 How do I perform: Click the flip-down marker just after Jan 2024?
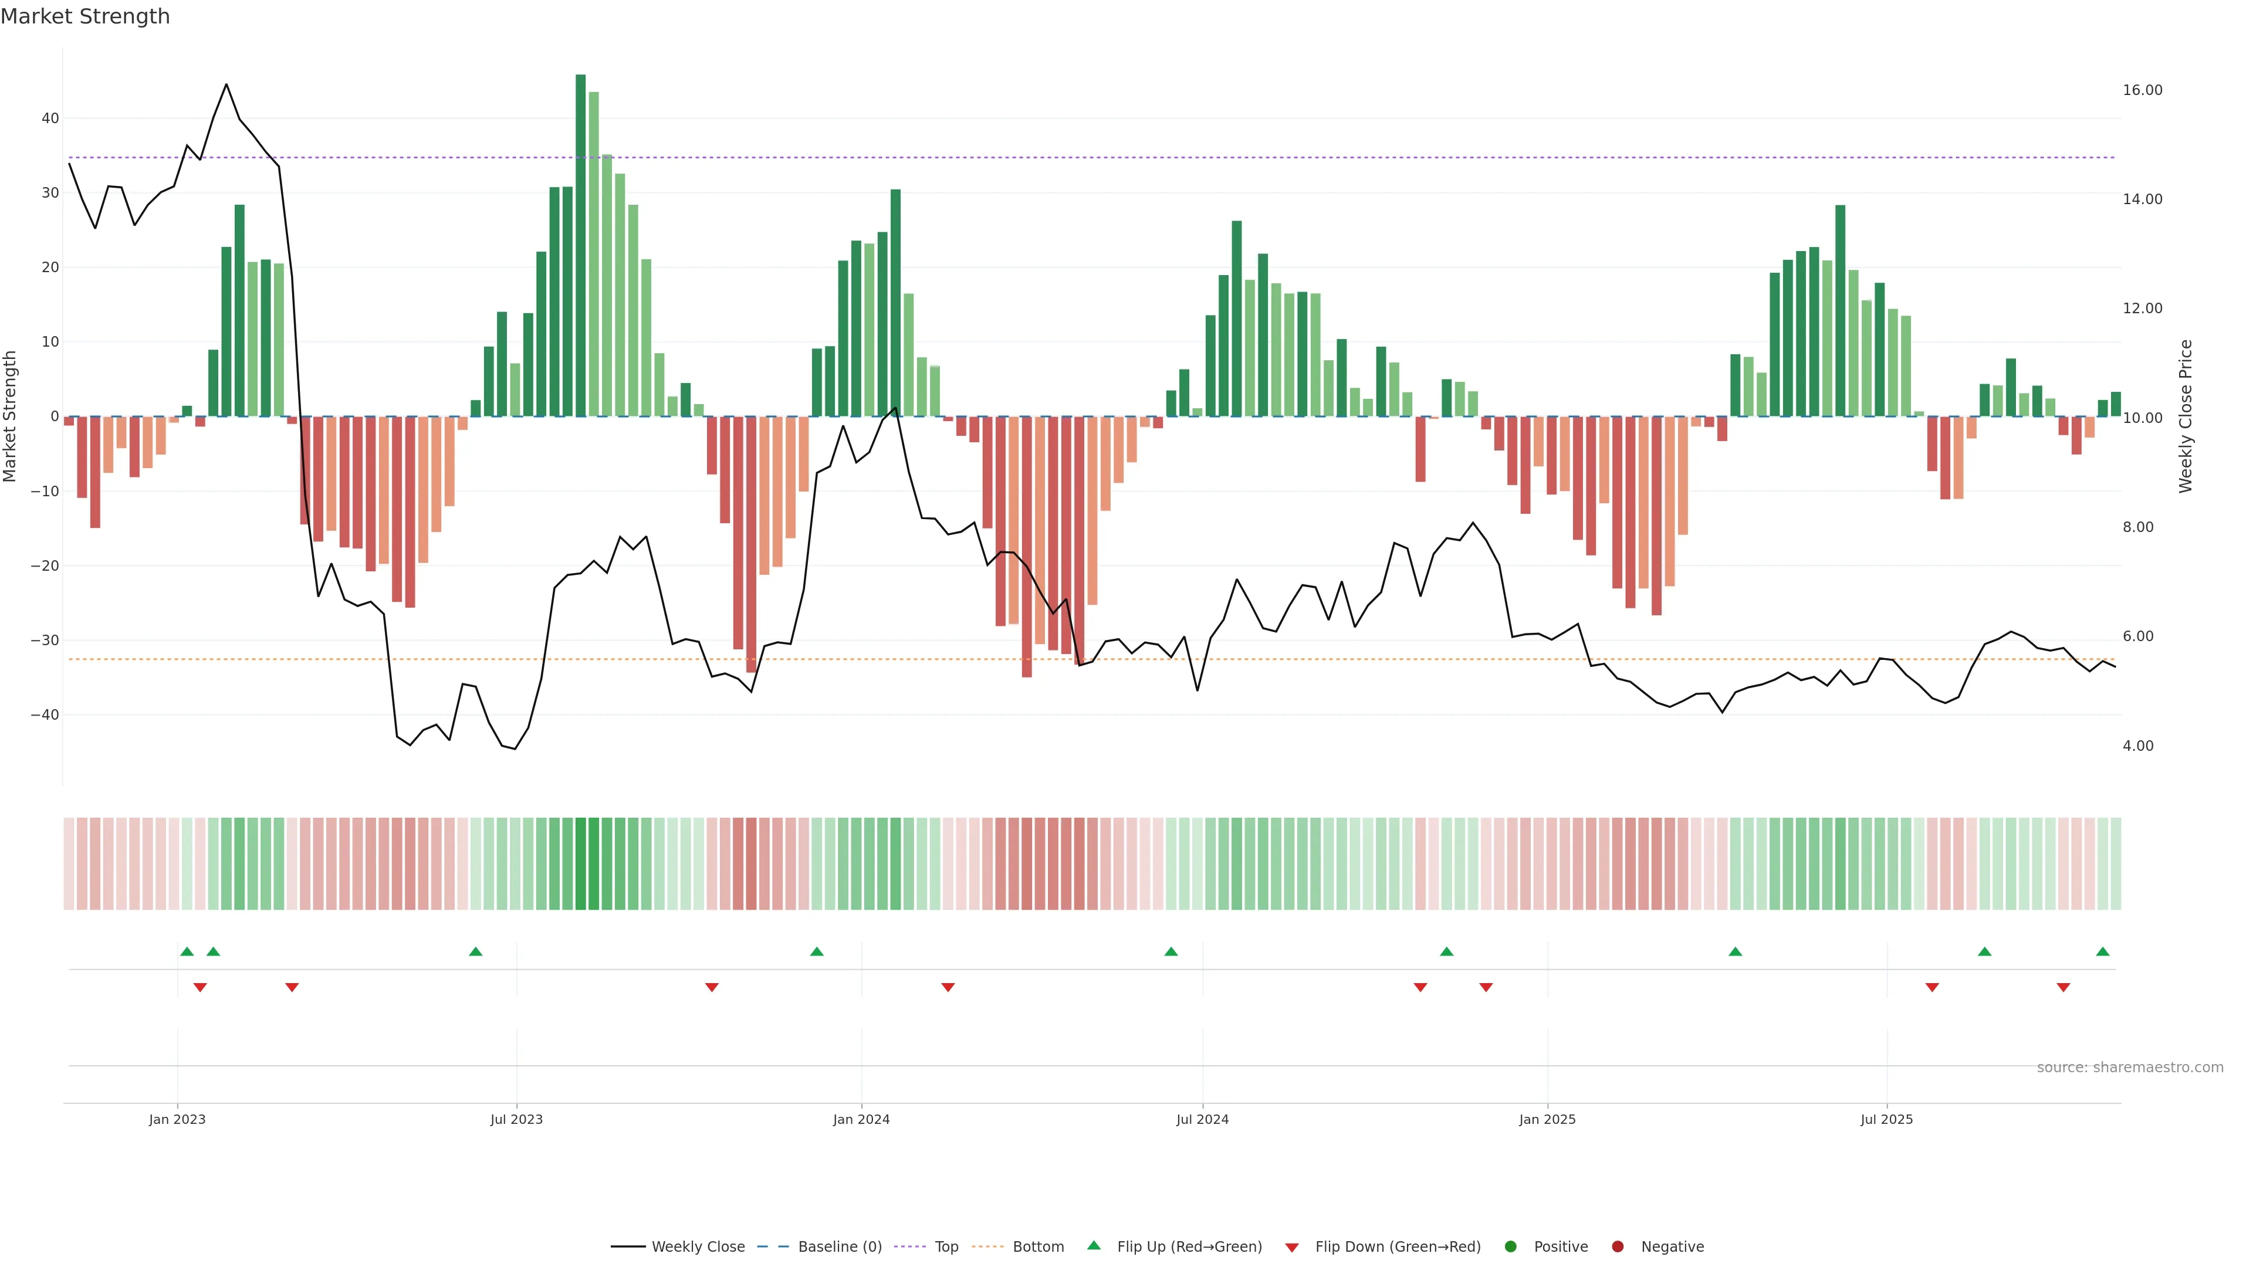click(948, 987)
